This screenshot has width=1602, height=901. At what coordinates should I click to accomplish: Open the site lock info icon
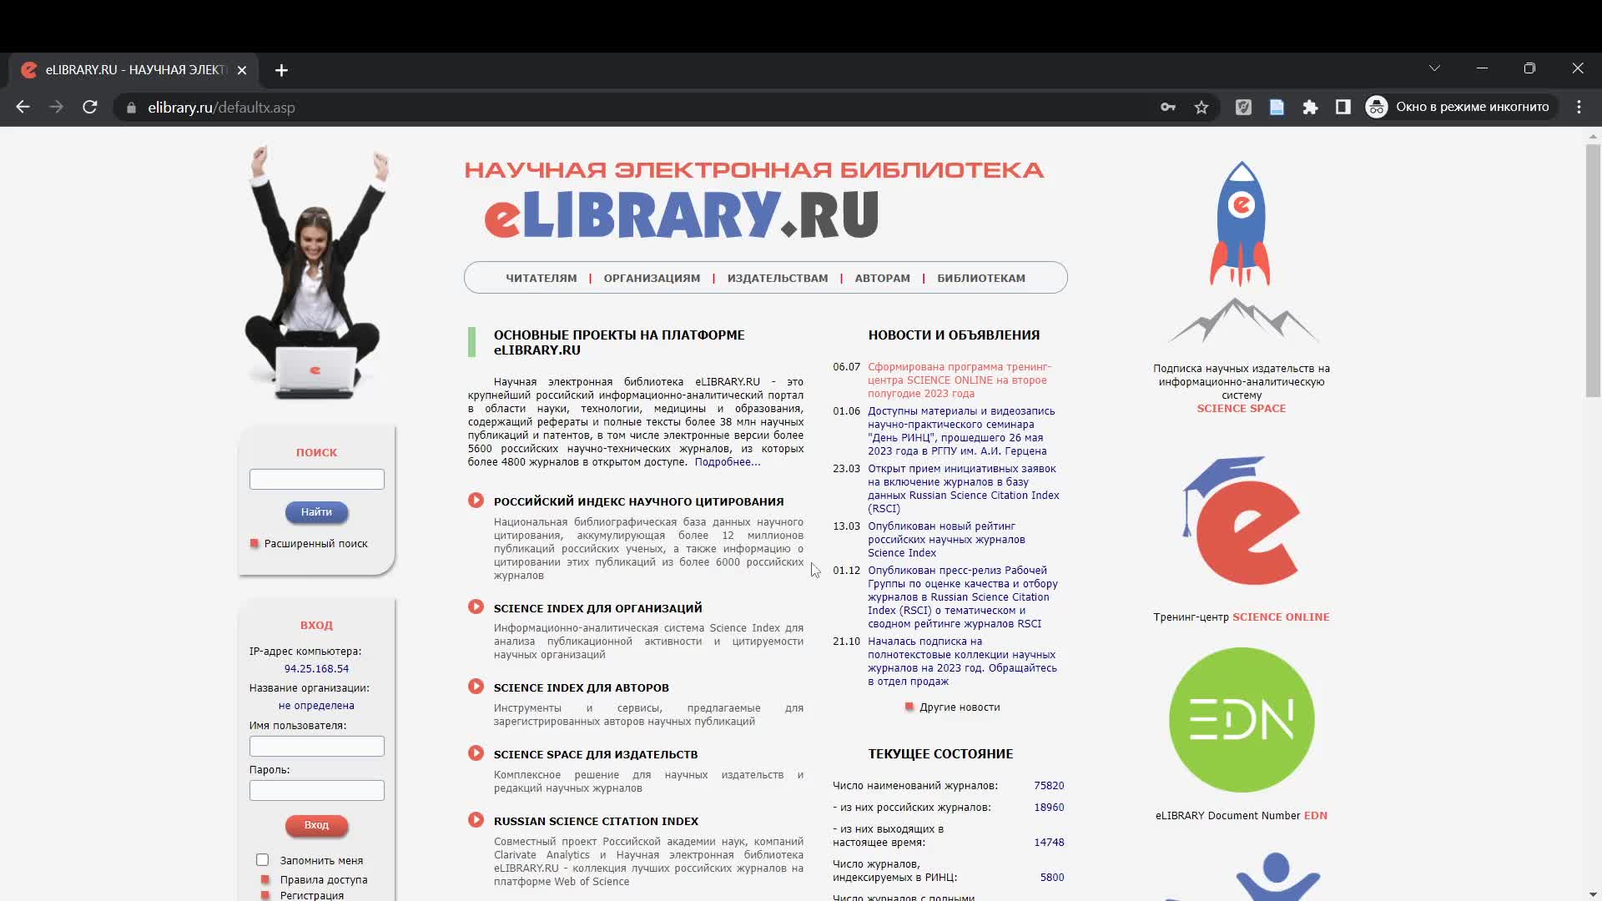(131, 108)
